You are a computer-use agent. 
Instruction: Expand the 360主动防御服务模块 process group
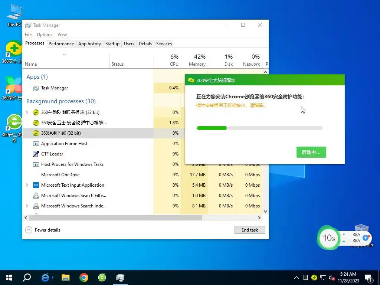tap(27, 112)
